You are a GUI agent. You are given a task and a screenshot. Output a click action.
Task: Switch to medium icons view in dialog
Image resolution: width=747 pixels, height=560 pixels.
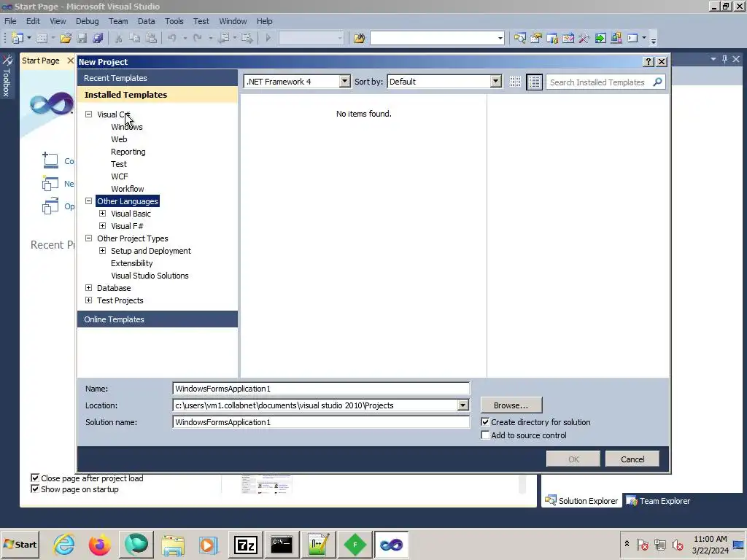point(534,82)
